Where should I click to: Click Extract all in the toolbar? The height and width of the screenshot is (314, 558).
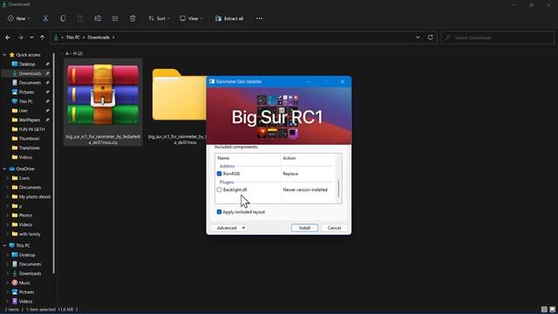click(x=229, y=18)
